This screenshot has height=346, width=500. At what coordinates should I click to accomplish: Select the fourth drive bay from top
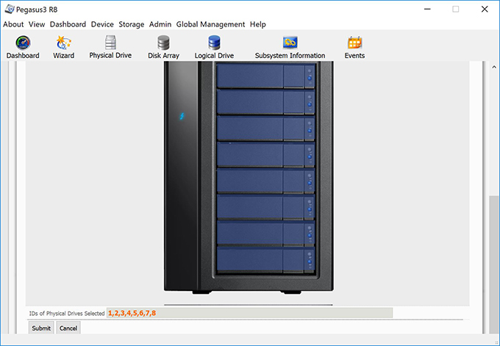pyautogui.click(x=265, y=154)
